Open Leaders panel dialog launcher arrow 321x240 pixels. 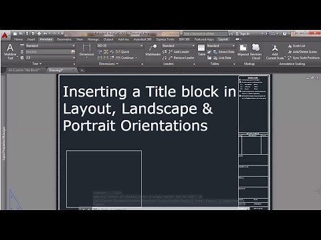(194, 64)
